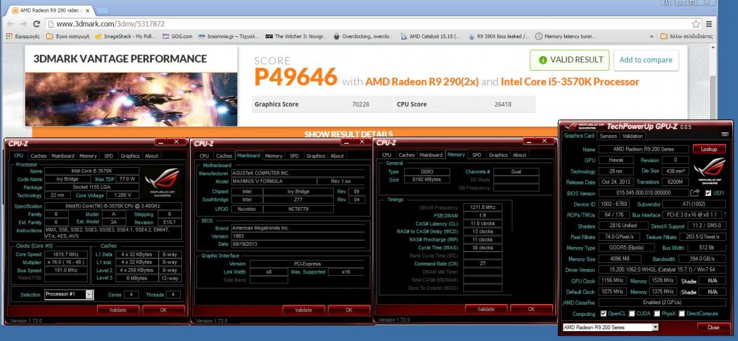Click the ROG logo in CPU-Z CPU window
738x341 pixels.
click(x=163, y=182)
